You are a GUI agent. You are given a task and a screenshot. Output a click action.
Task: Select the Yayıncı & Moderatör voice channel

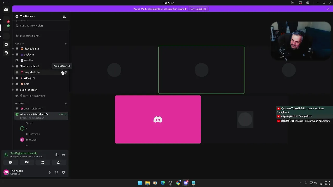click(x=41, y=116)
